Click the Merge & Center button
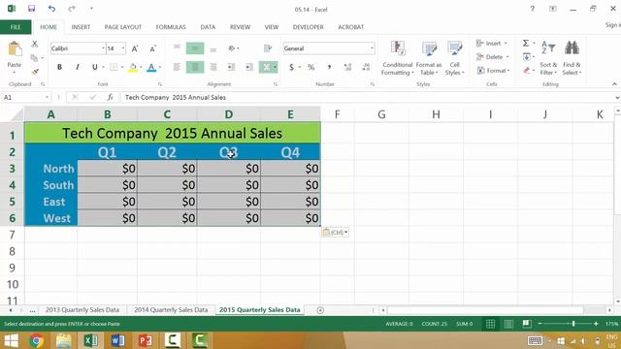The width and height of the screenshot is (621, 349). (x=266, y=67)
